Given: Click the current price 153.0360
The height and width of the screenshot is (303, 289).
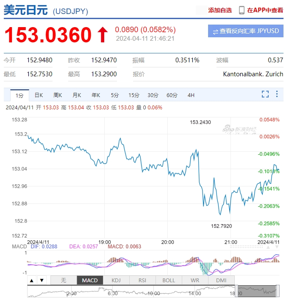Looking at the screenshot, I should tap(48, 35).
